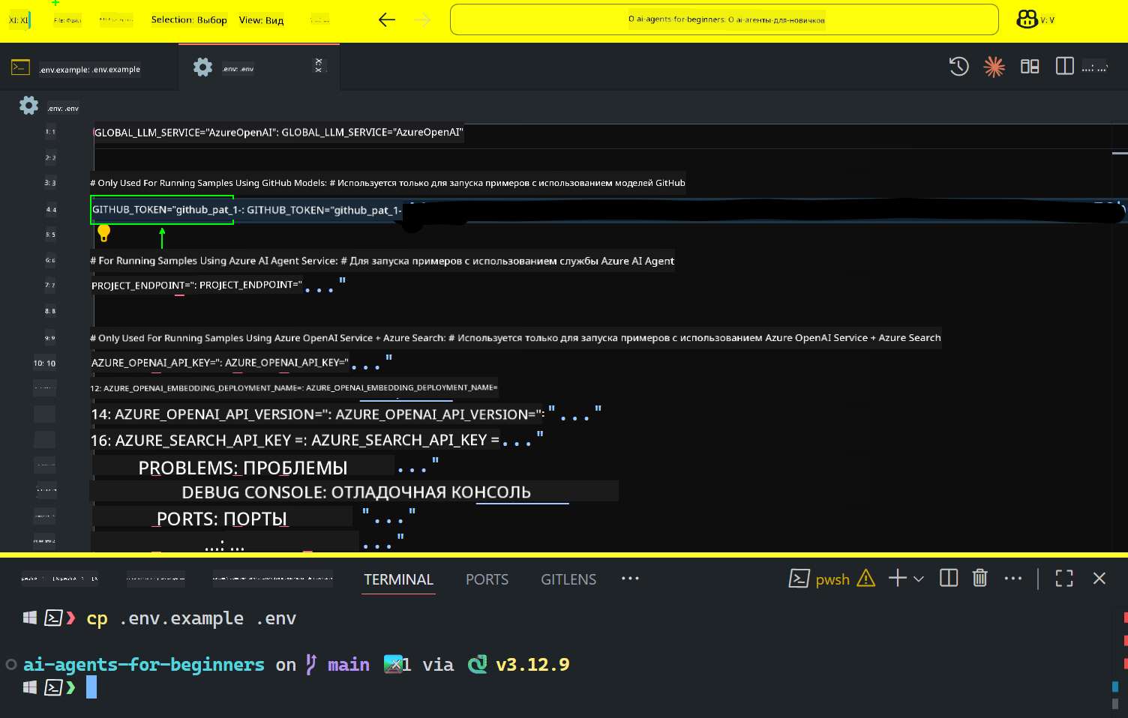The width and height of the screenshot is (1128, 718).
Task: Click the pwsh terminal profile label
Action: (x=832, y=579)
